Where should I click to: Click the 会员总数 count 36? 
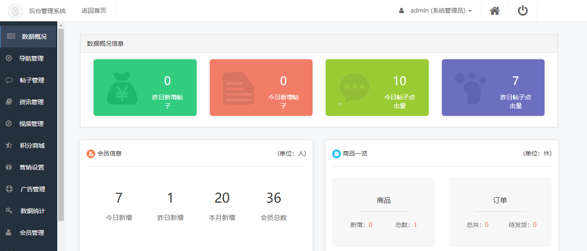click(x=274, y=198)
